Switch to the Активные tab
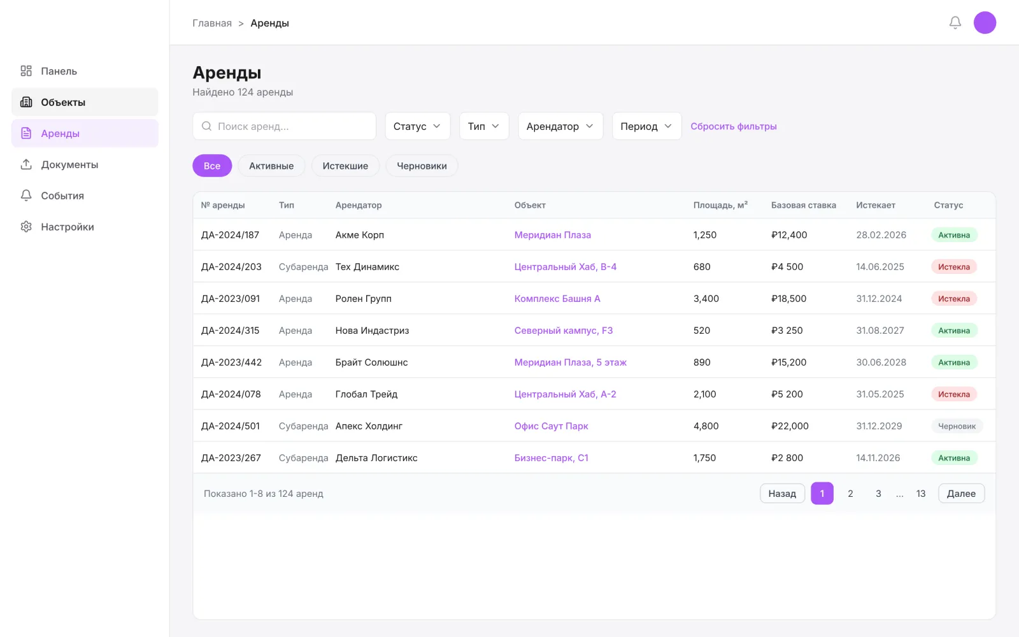The height and width of the screenshot is (637, 1019). (x=271, y=166)
